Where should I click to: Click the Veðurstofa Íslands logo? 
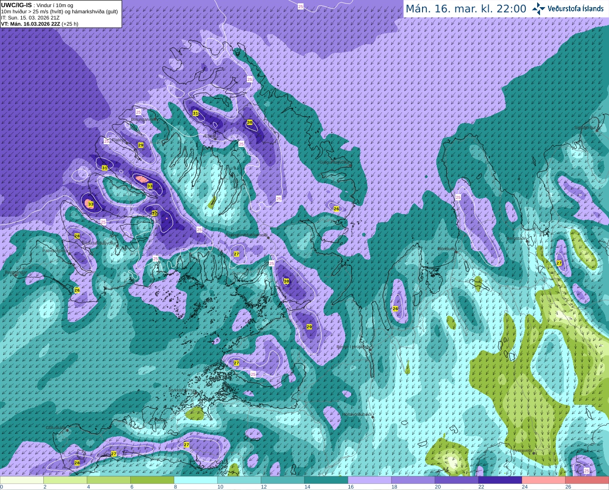tap(568, 9)
